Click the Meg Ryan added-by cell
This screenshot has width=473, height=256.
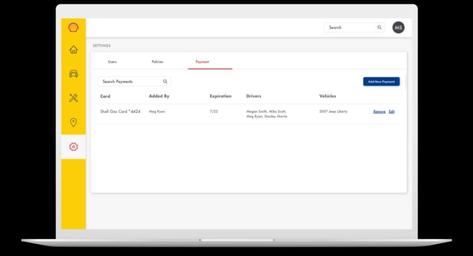[157, 112]
